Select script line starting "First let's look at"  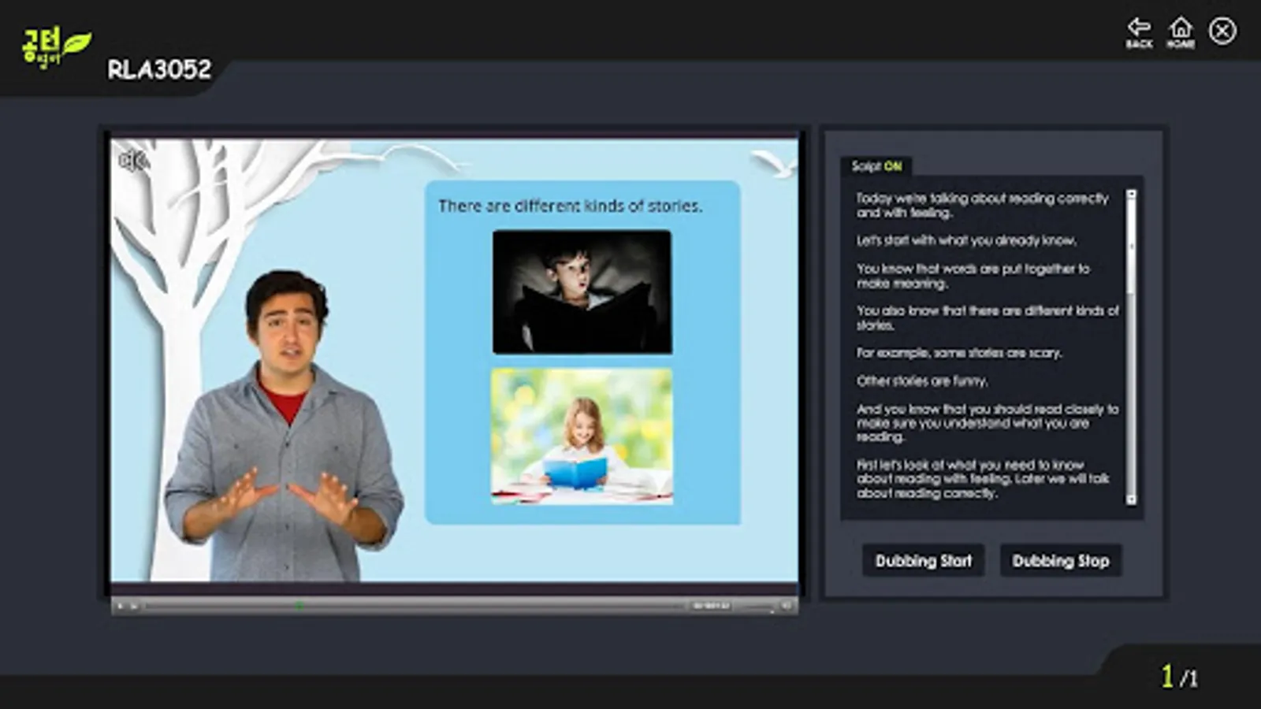(983, 479)
